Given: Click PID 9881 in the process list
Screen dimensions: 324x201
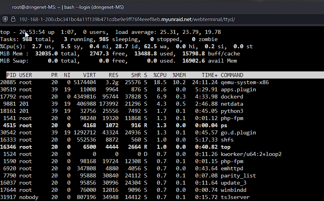Looking at the screenshot, I should (10, 104).
